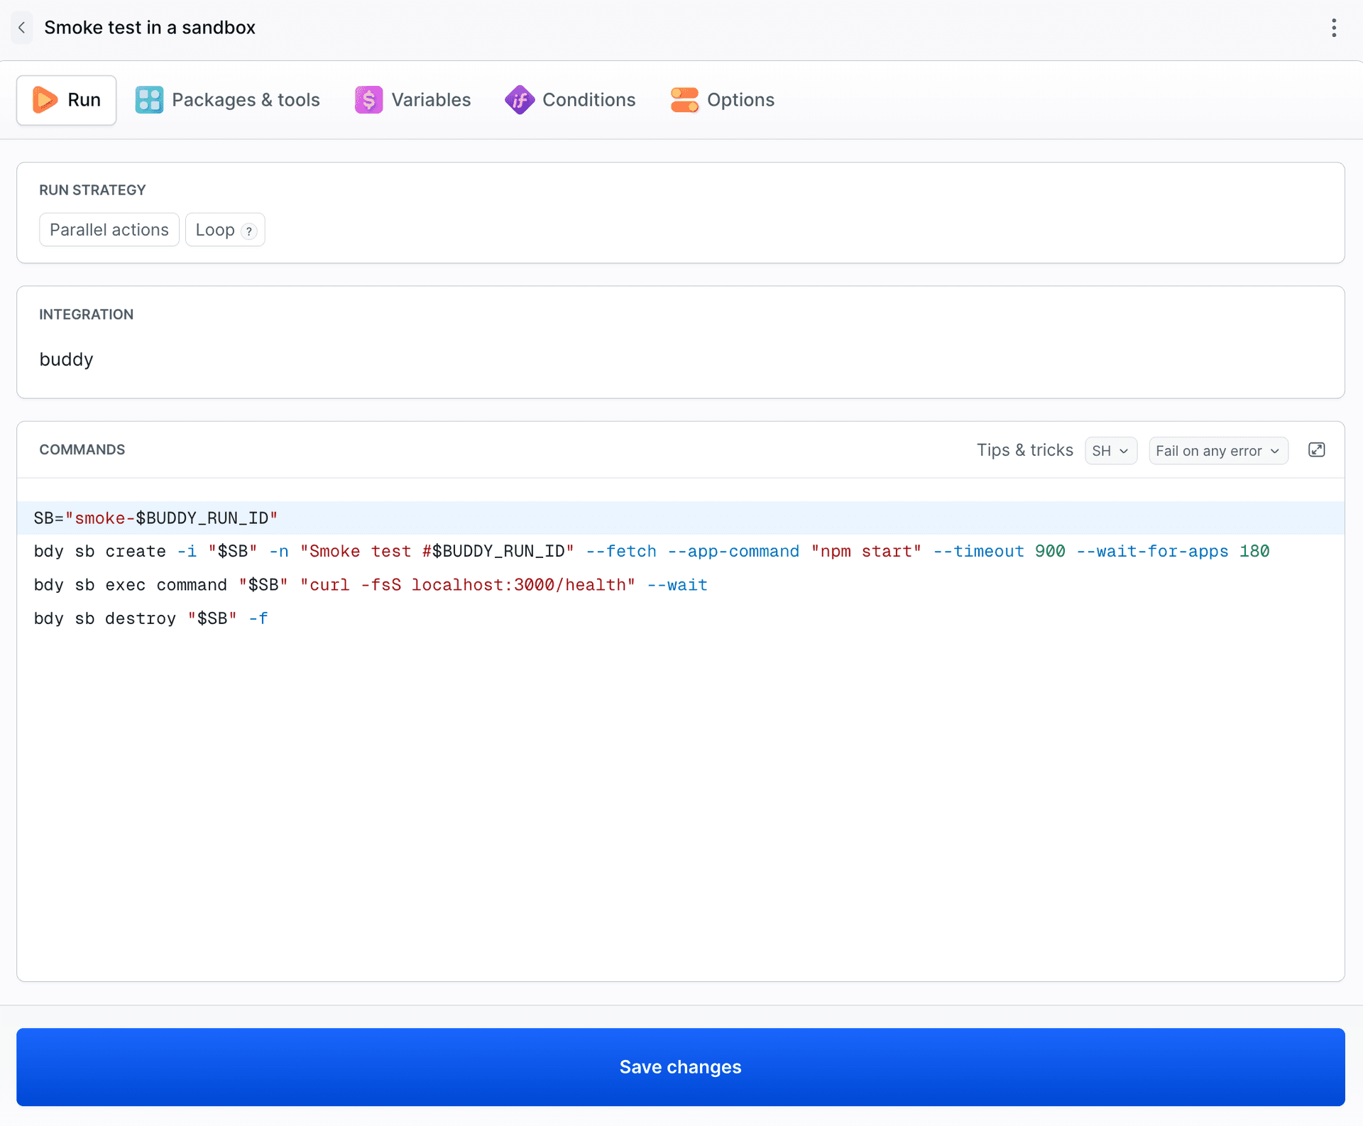Click the Packages & tools grid icon
This screenshot has width=1363, height=1126.
click(149, 100)
